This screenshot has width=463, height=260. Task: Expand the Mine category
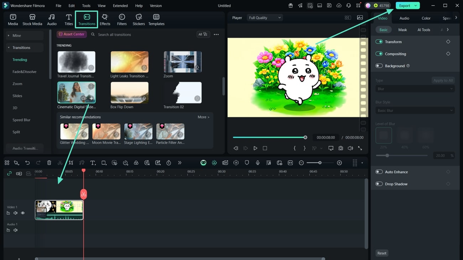(x=25, y=36)
